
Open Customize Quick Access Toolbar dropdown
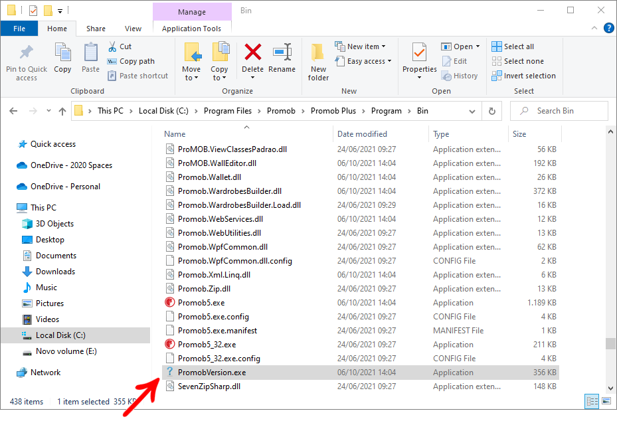coord(60,11)
